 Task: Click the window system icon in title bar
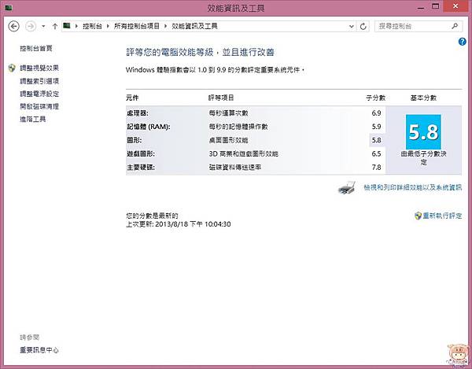coord(8,8)
